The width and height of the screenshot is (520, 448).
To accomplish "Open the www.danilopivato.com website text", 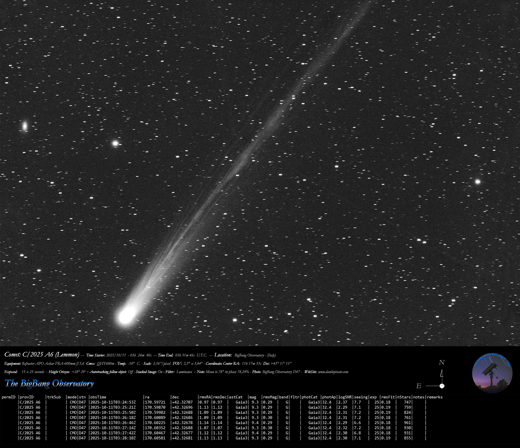I will tap(333, 372).
